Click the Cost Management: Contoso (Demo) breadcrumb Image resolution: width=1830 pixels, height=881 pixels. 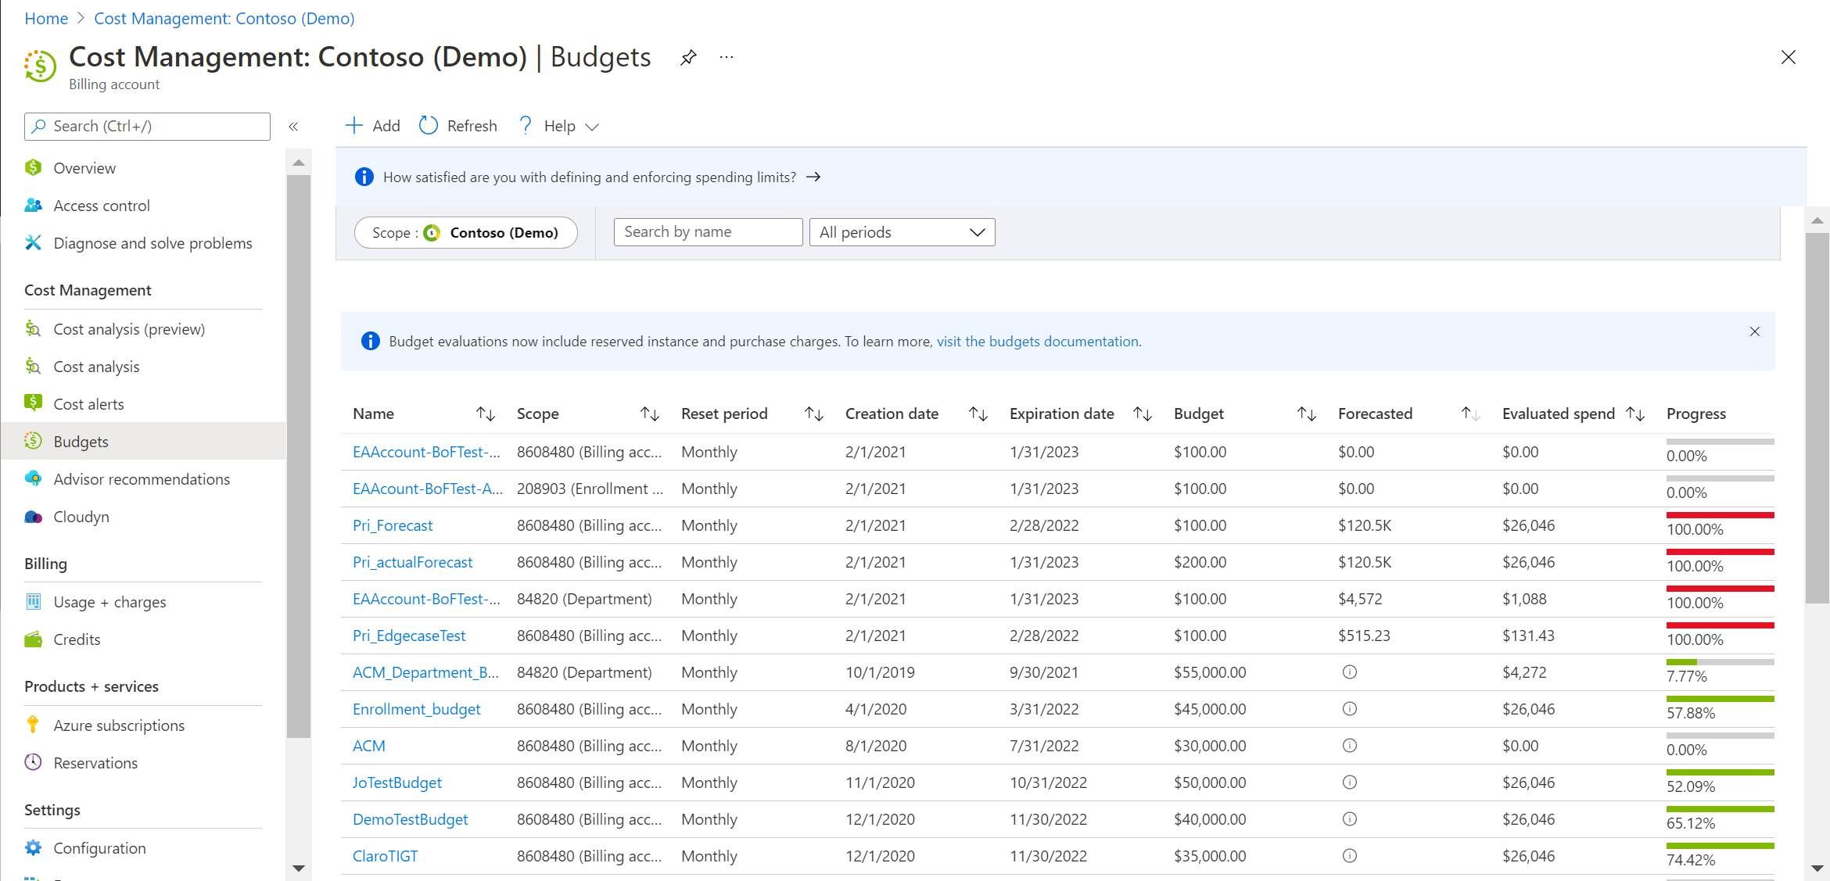(x=224, y=19)
